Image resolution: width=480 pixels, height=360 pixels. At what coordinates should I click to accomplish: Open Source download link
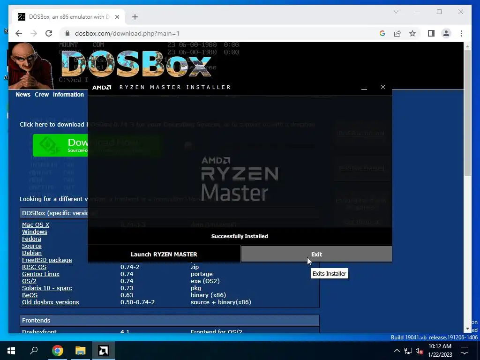[x=32, y=246]
